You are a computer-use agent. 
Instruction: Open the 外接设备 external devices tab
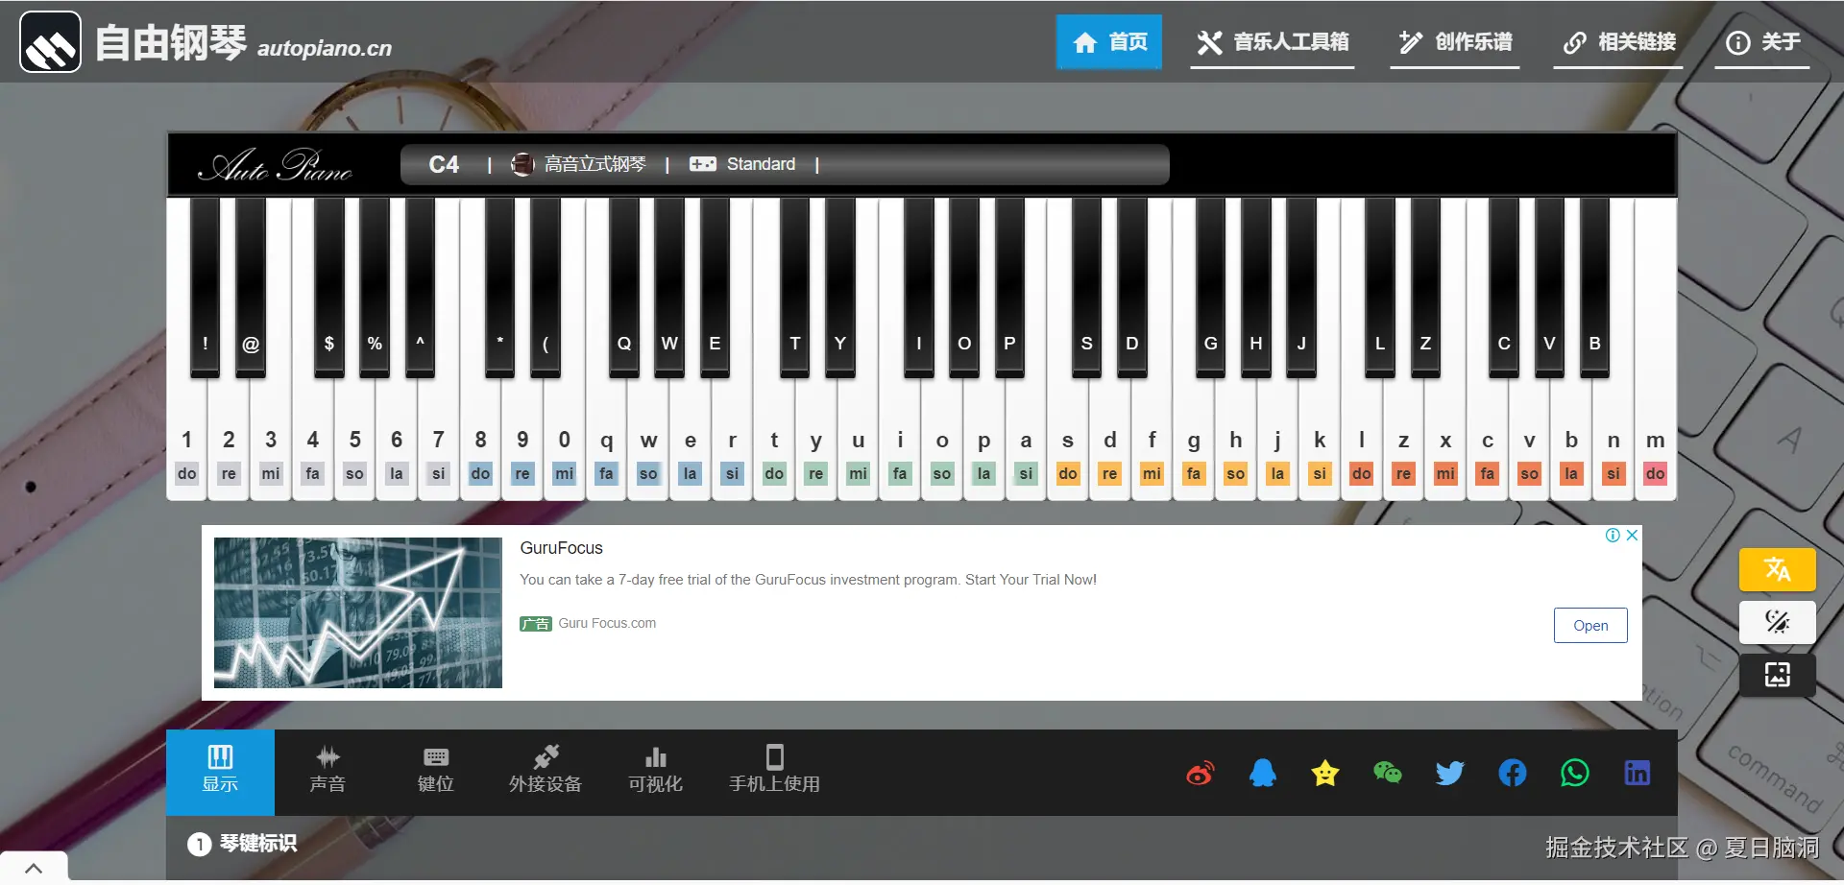tap(546, 772)
